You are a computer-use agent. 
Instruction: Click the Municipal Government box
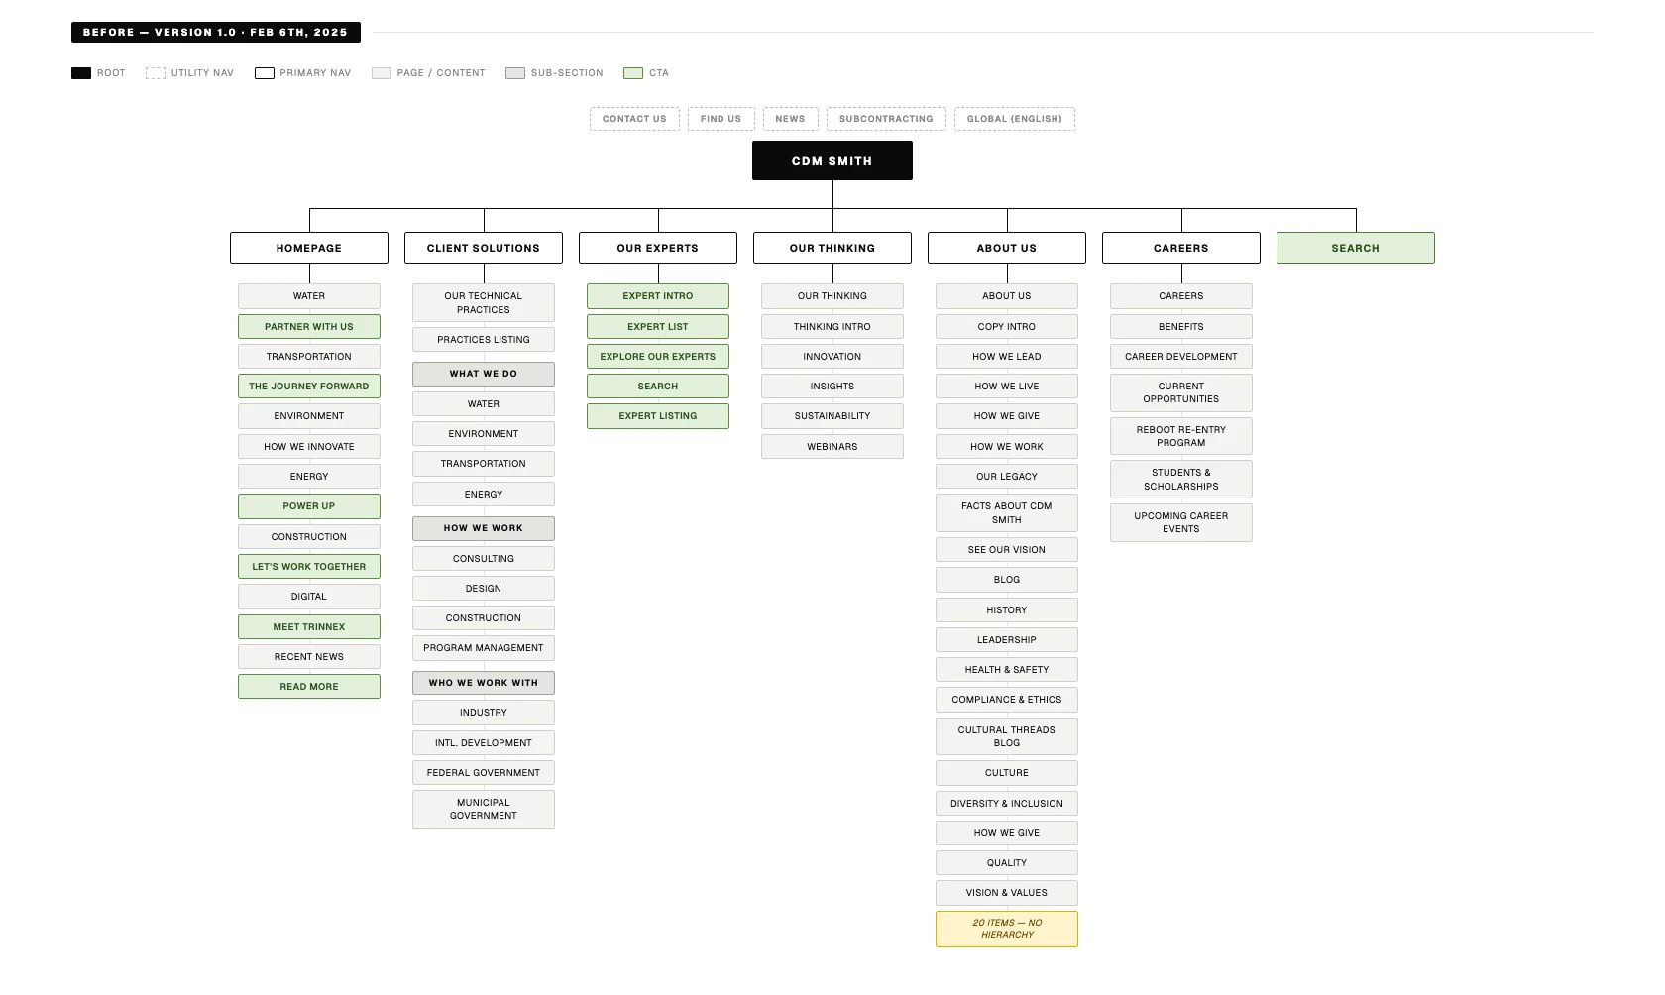pyautogui.click(x=484, y=810)
